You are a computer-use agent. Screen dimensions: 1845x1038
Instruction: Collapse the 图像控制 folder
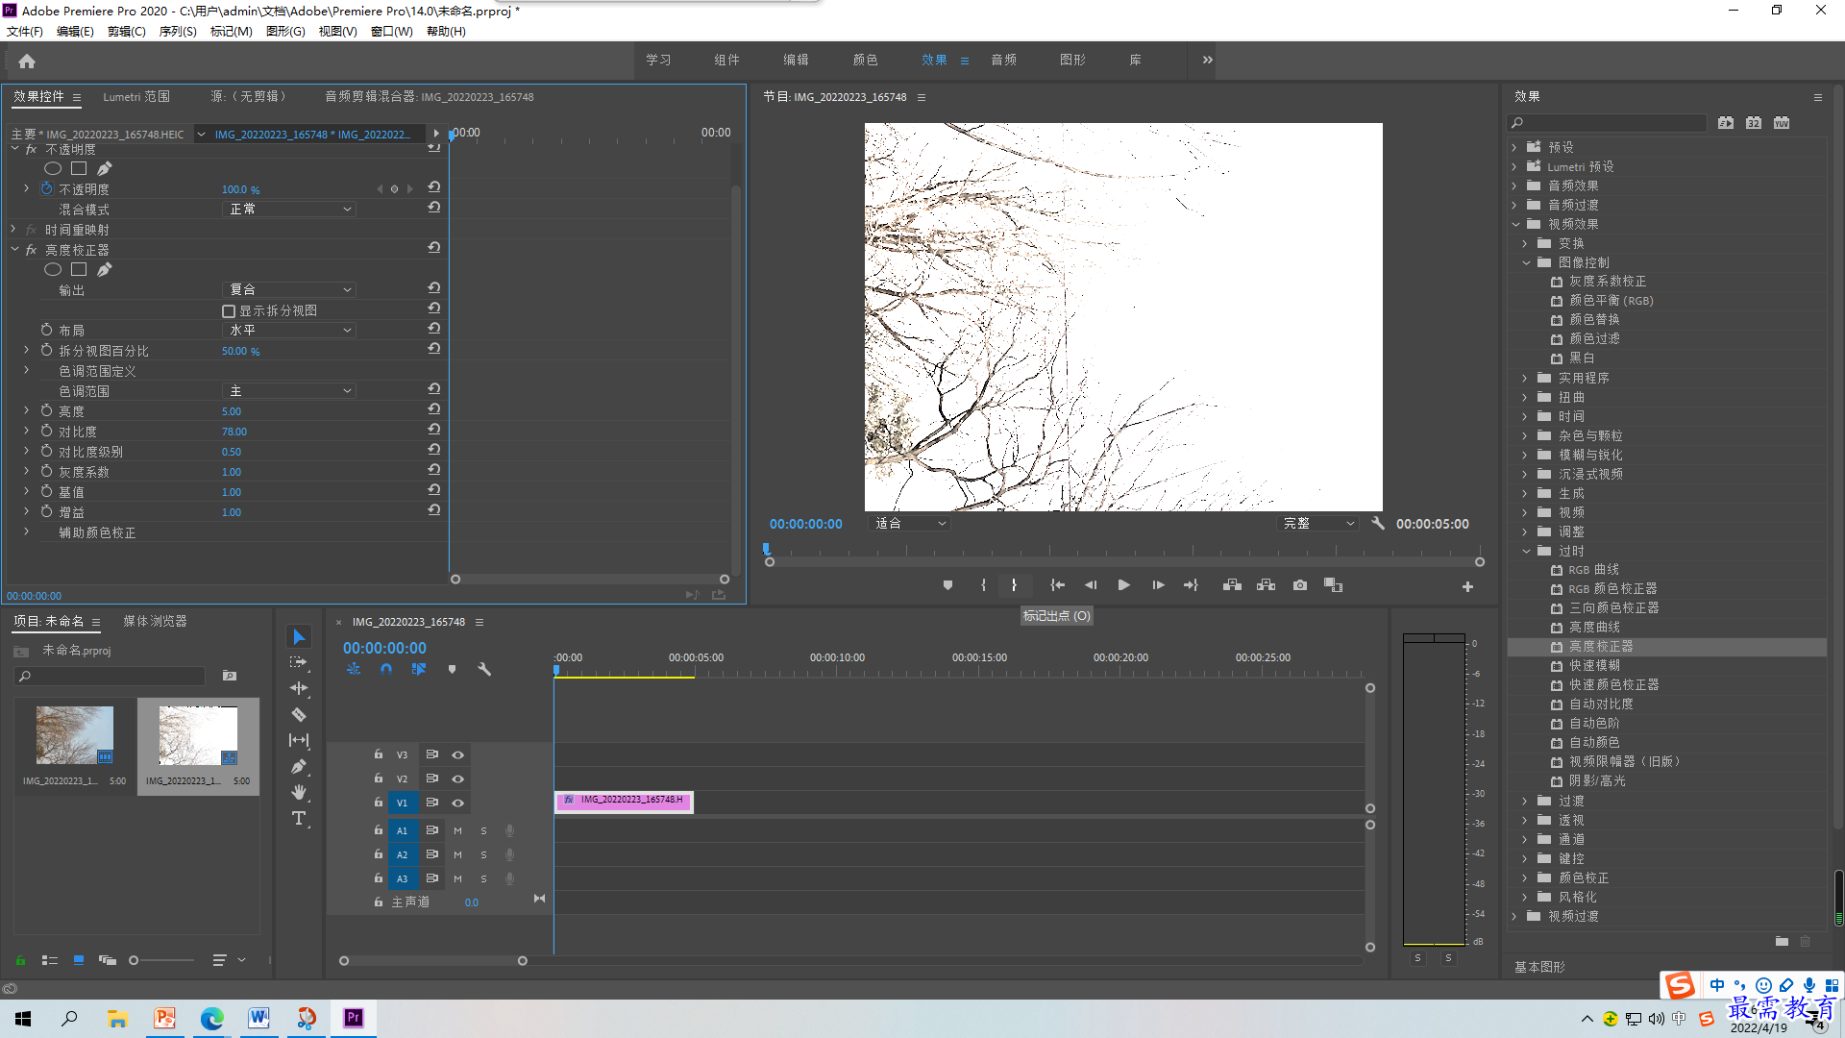1526,262
